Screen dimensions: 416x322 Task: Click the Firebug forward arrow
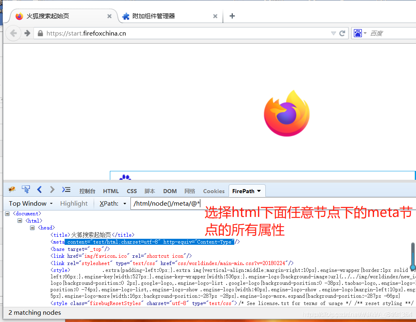(52, 189)
